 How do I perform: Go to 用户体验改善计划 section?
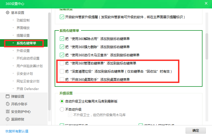29,66
